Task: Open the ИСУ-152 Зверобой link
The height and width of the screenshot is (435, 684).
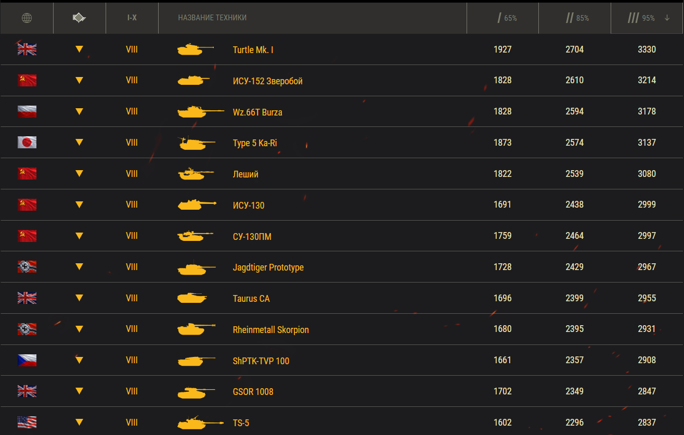Action: [268, 81]
